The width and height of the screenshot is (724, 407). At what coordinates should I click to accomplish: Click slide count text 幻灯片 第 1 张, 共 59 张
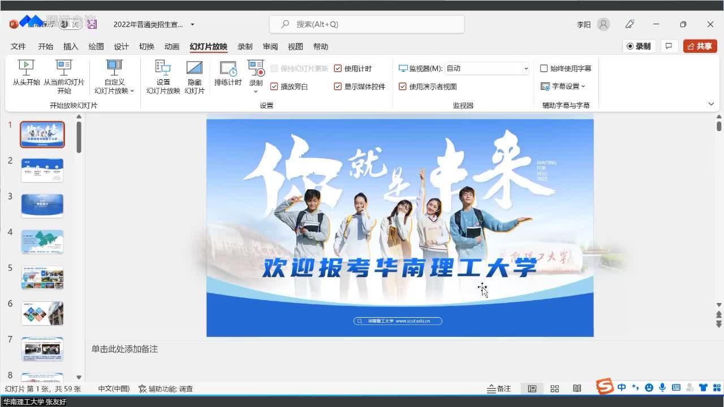tap(43, 389)
